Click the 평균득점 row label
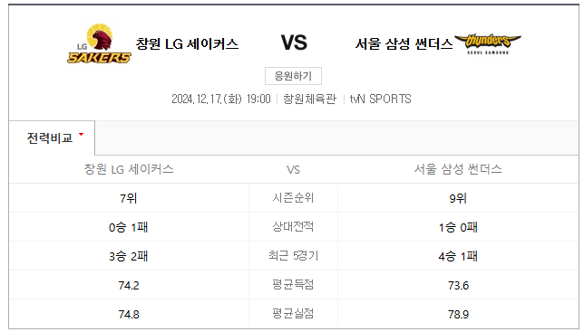Viewport: 584px width, 332px height. pos(293,285)
